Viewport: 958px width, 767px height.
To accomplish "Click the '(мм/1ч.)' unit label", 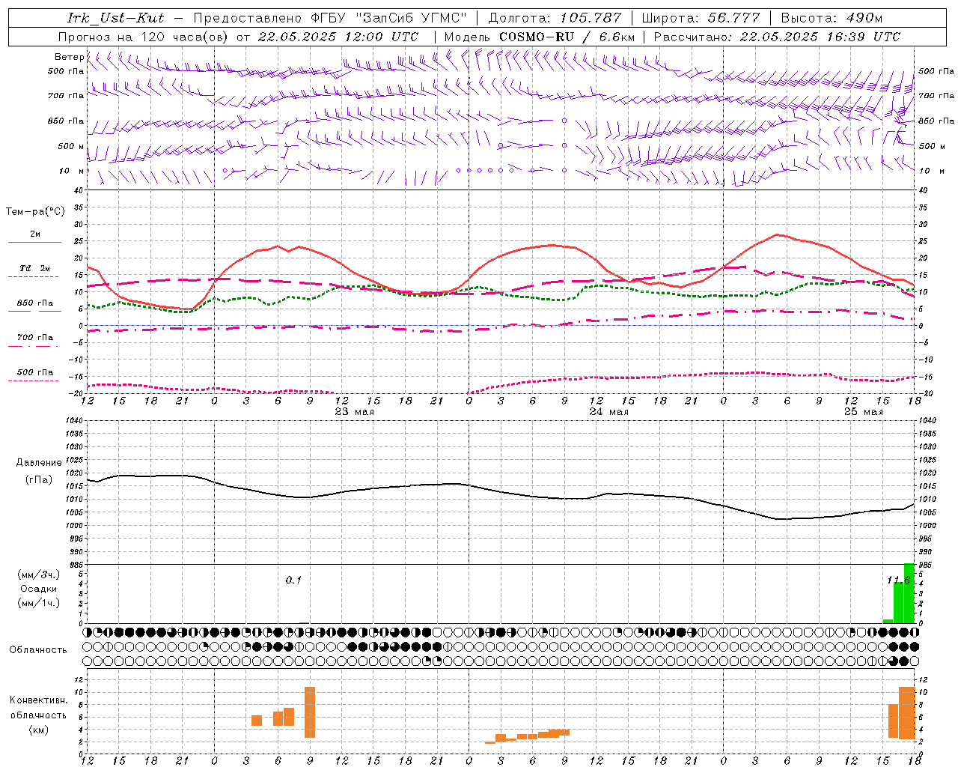I will [x=38, y=603].
